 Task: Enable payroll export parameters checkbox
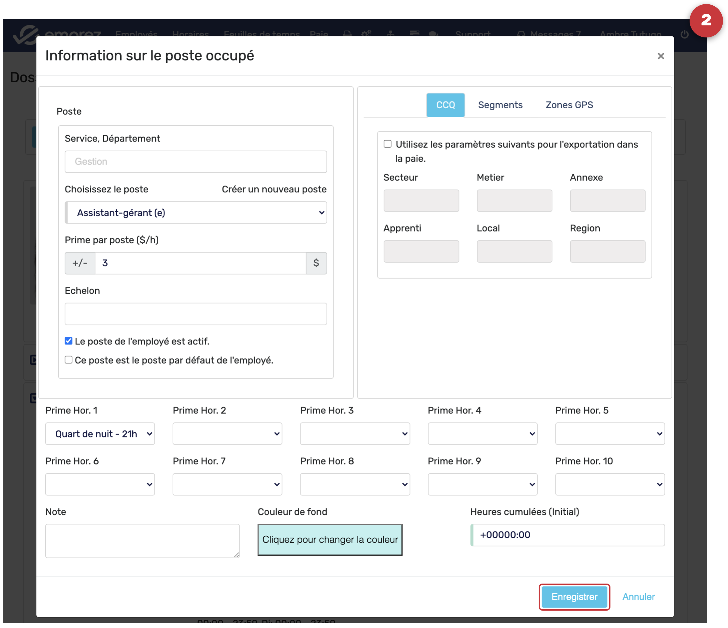[x=387, y=144]
